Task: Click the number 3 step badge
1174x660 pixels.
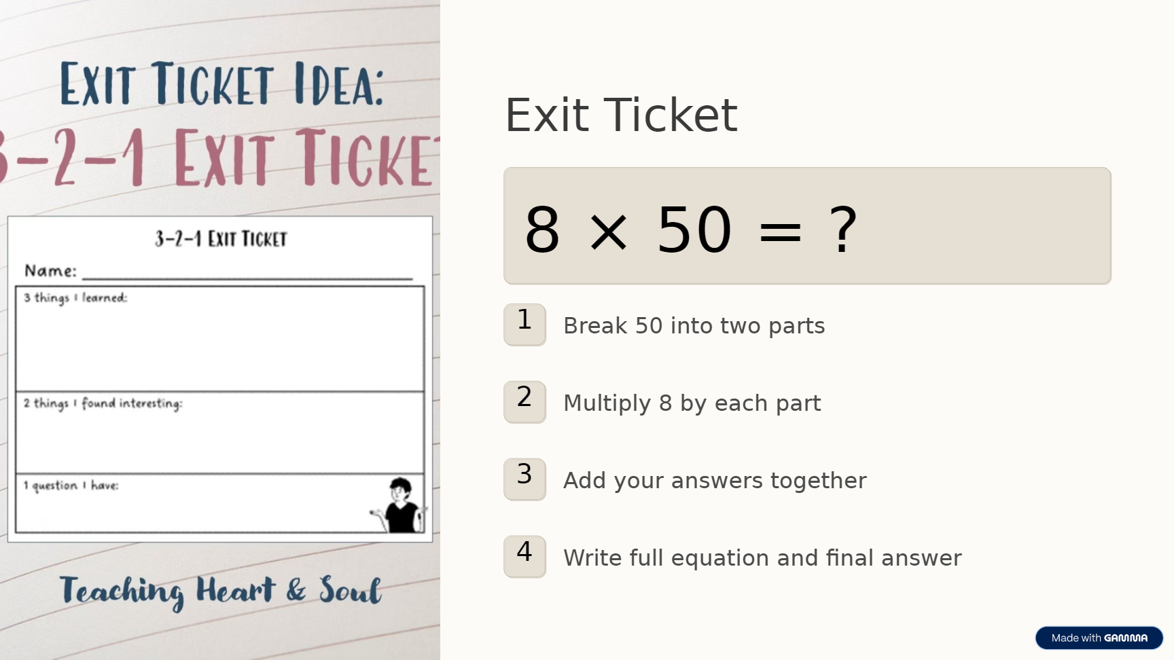Action: 524,479
